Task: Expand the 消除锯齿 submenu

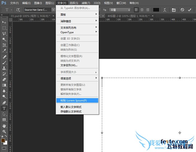Action: [x=77, y=21]
